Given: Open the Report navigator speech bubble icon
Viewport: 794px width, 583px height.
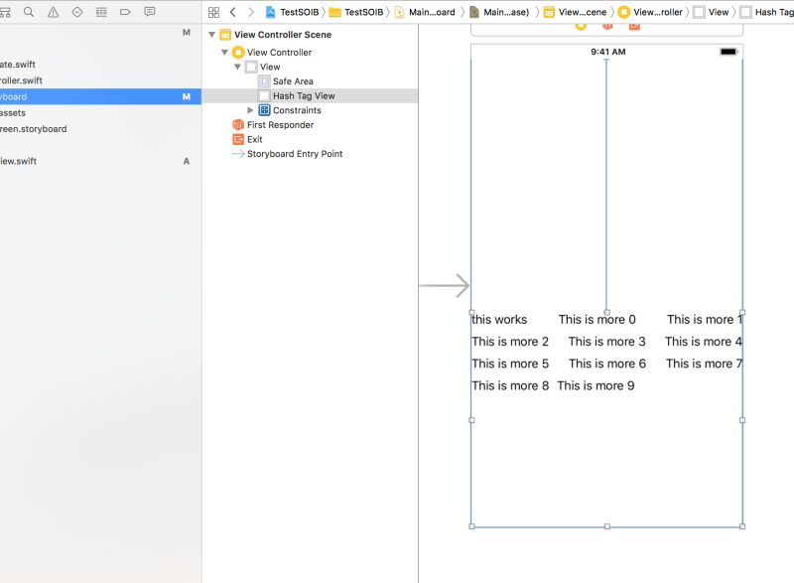Looking at the screenshot, I should point(150,12).
